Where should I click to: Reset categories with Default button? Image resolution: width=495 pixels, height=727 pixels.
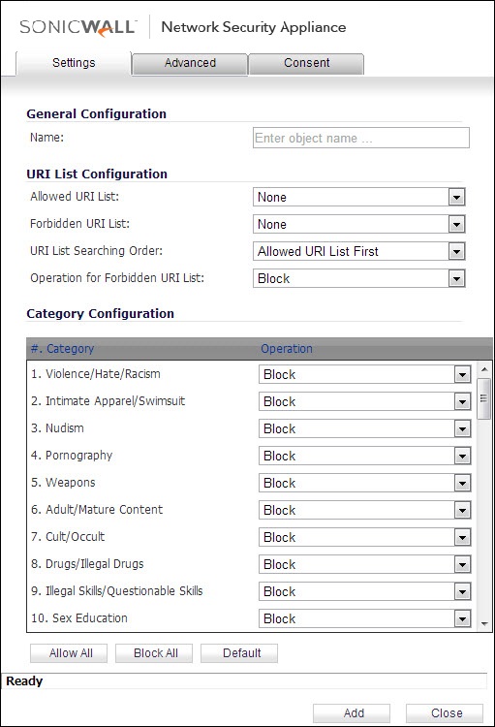[x=239, y=653]
